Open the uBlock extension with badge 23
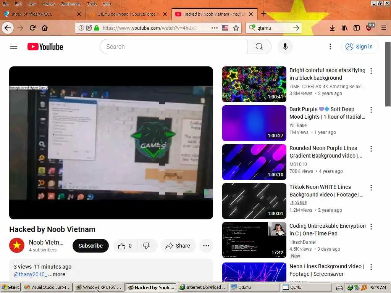The width and height of the screenshot is (391, 293). point(370,27)
